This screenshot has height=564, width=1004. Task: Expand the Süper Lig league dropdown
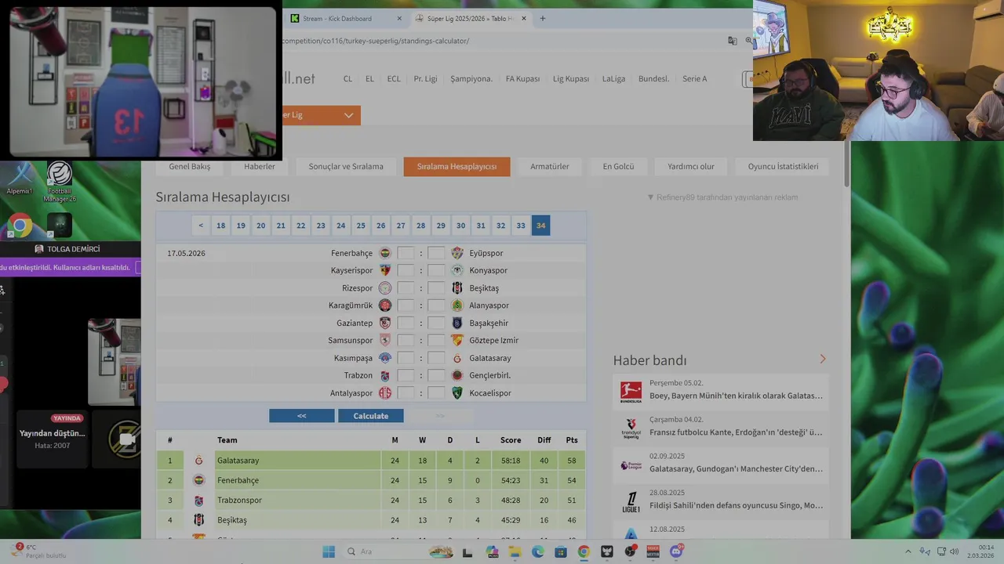tap(321, 115)
